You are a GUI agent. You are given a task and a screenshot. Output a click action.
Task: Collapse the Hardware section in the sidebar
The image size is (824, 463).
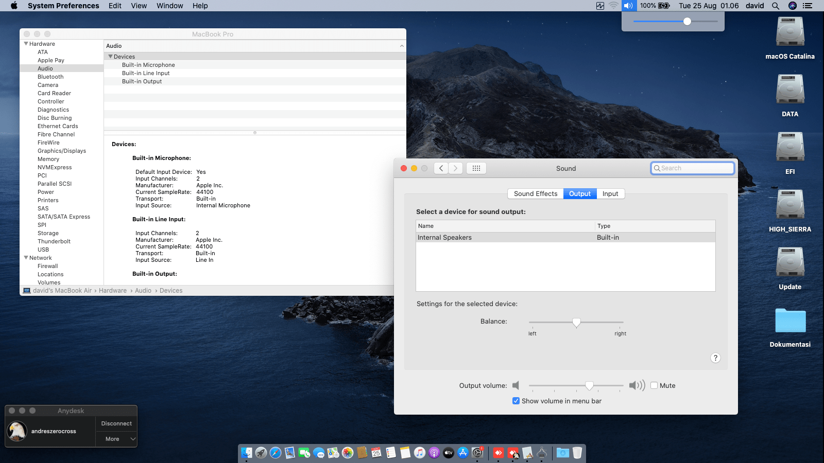tap(26, 44)
